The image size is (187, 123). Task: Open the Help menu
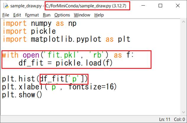(x=99, y=15)
